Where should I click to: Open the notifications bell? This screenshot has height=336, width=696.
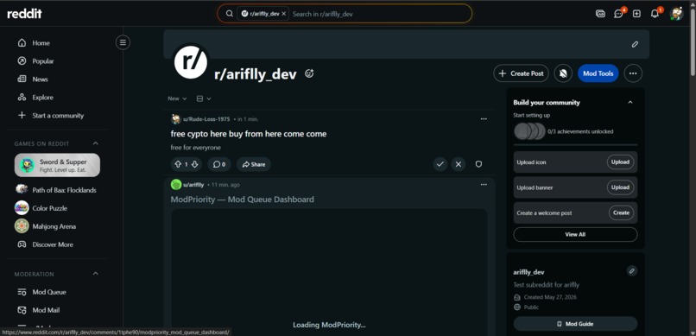pyautogui.click(x=655, y=14)
